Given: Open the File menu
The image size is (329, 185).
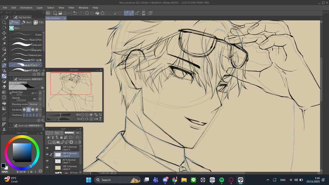Looking at the screenshot, I should coord(5,8).
